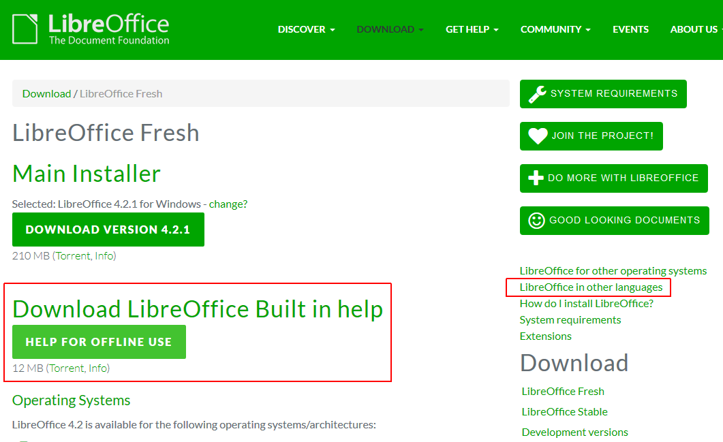Expand the Discover dropdown arrow
The width and height of the screenshot is (723, 442).
coord(333,30)
